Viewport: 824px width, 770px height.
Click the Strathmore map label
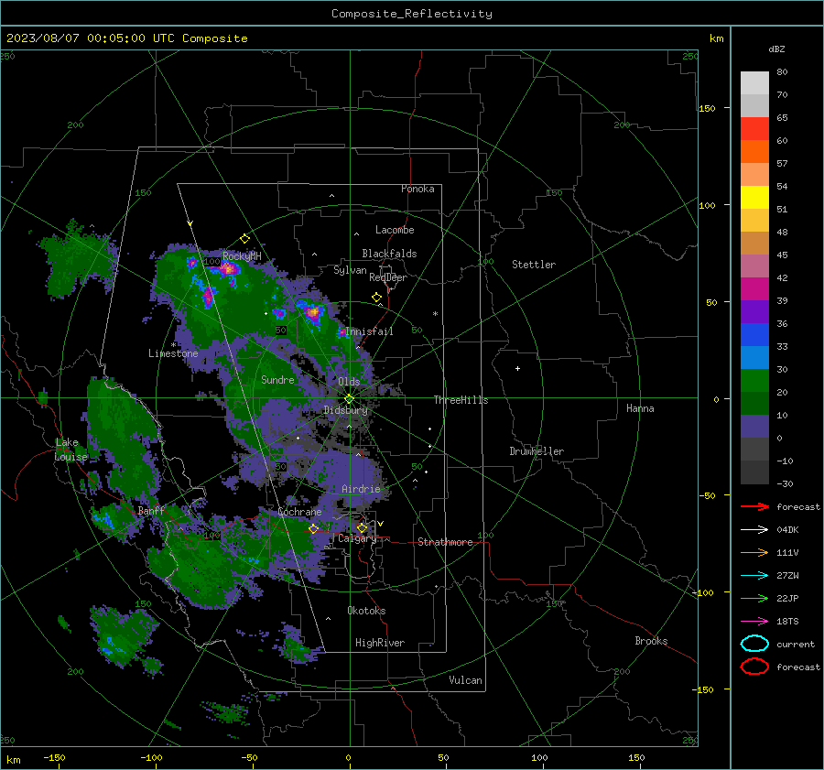click(445, 542)
